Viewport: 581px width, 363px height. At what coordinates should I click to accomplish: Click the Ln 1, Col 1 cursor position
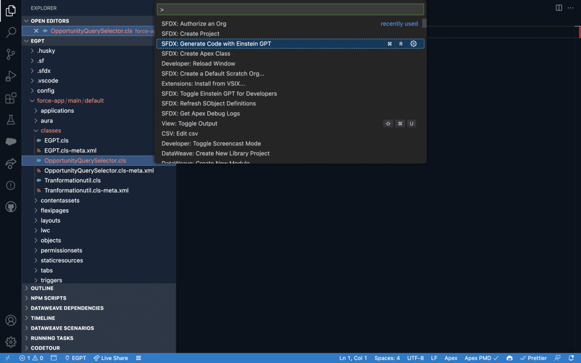(x=353, y=358)
